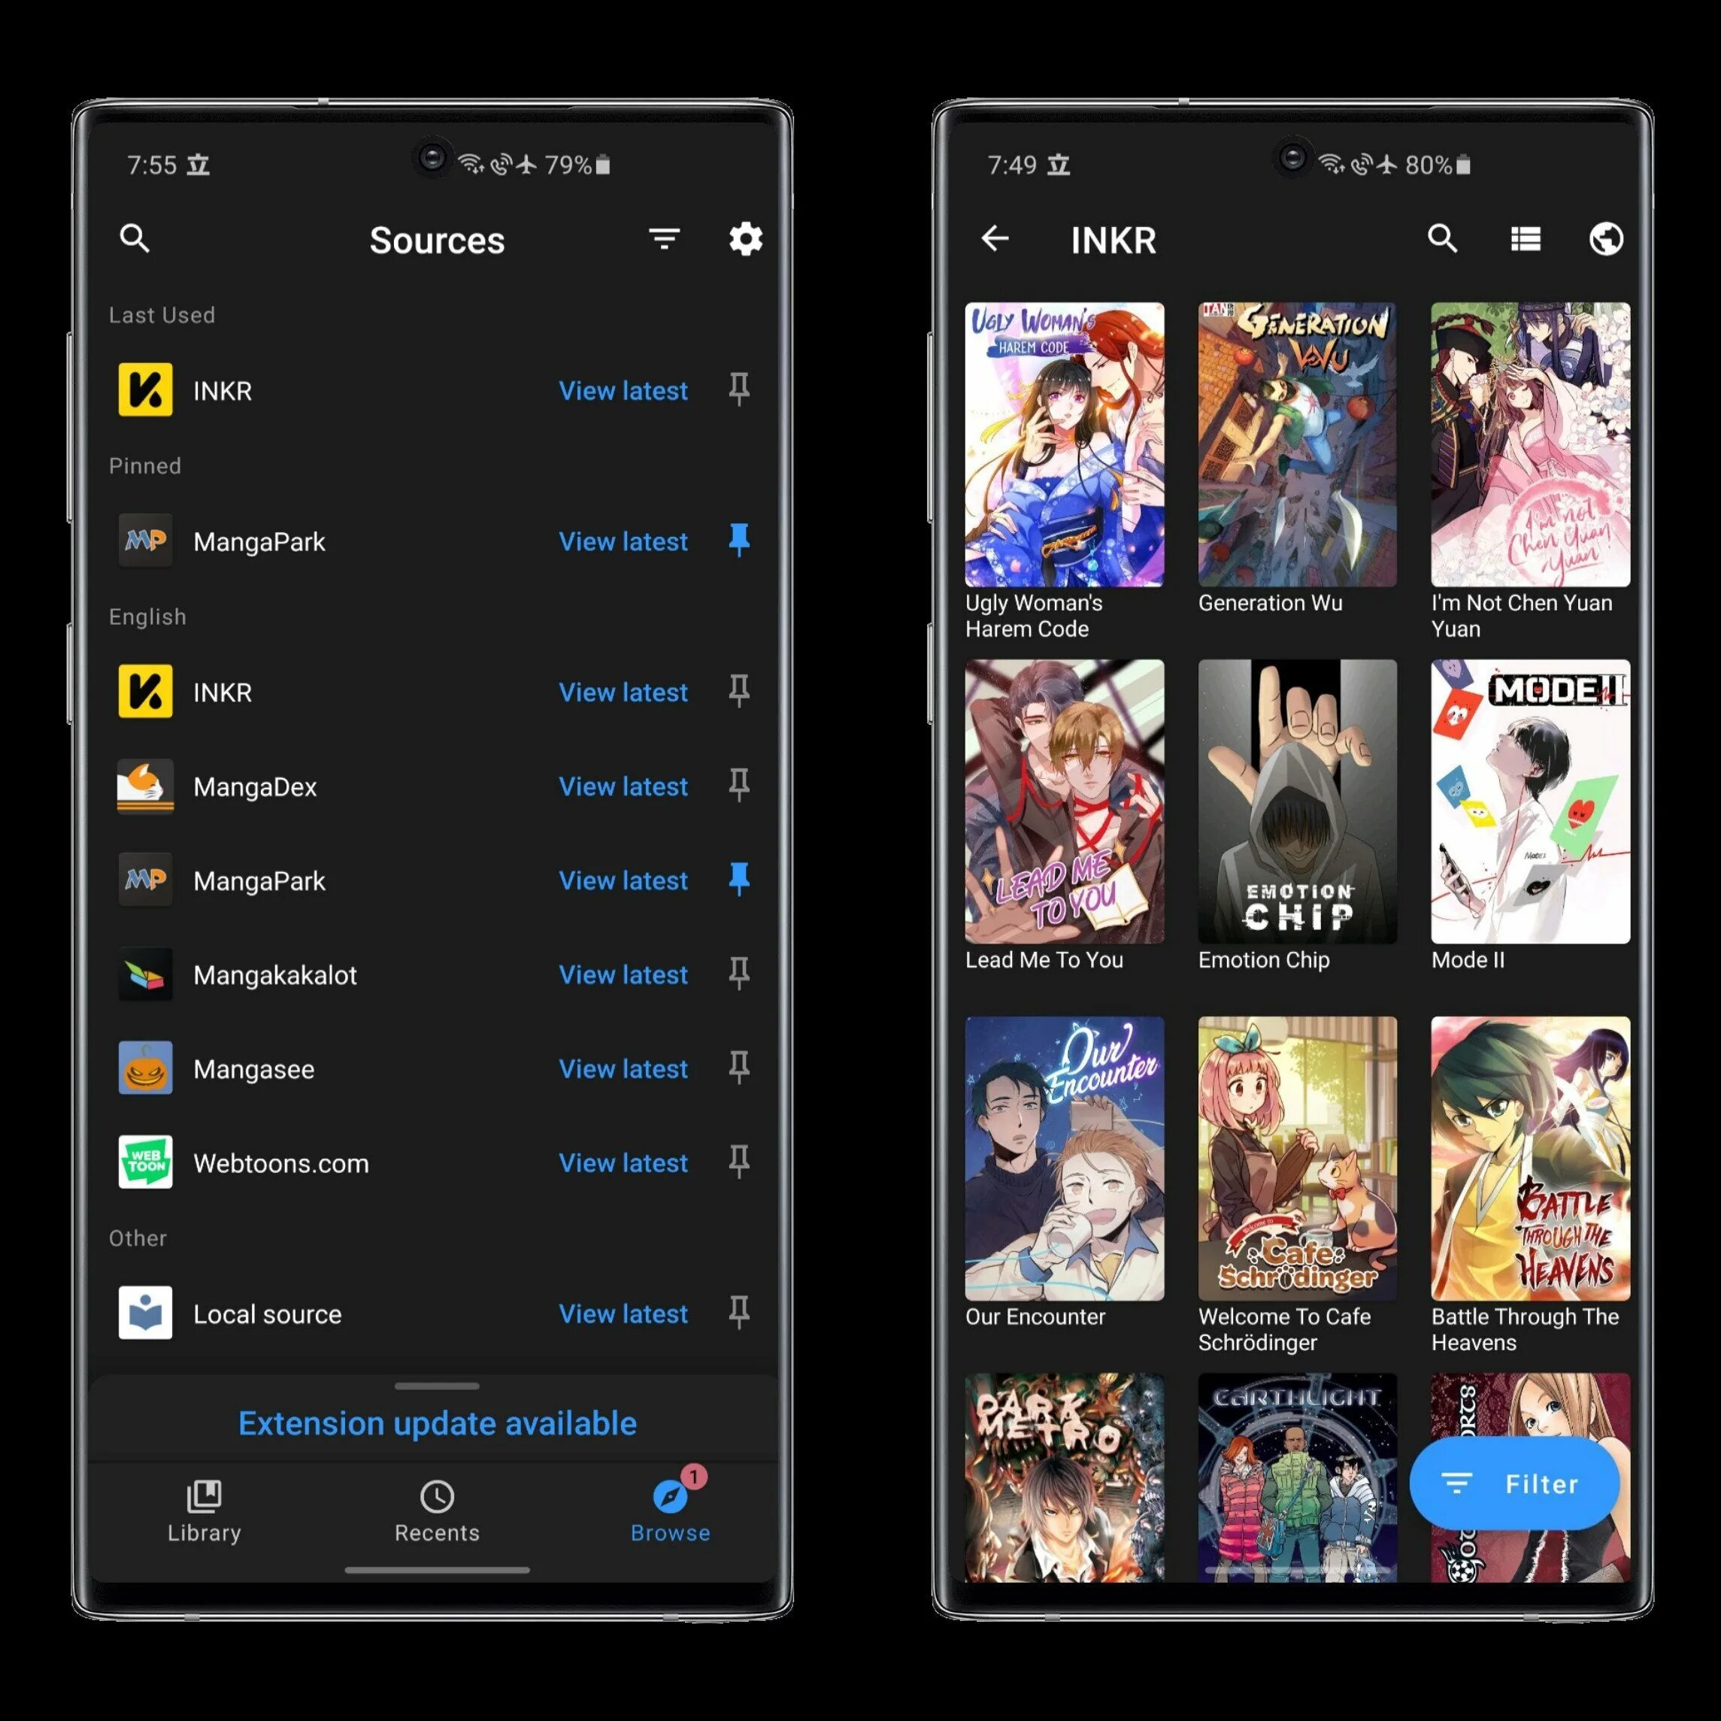This screenshot has height=1721, width=1721.
Task: Expand Sources filter options
Action: (x=665, y=240)
